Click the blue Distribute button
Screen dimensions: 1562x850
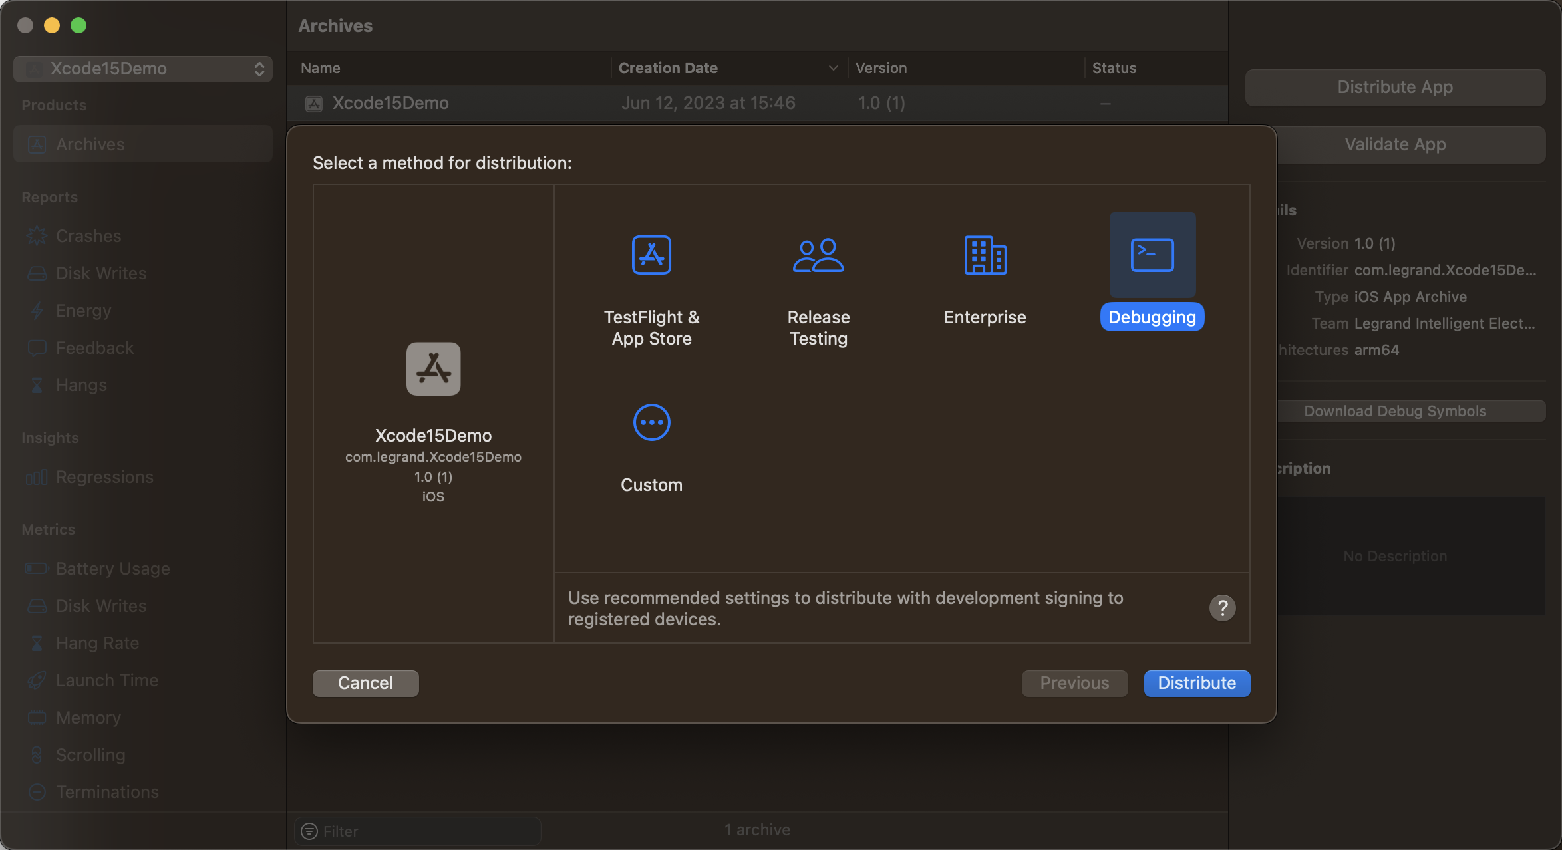point(1197,683)
